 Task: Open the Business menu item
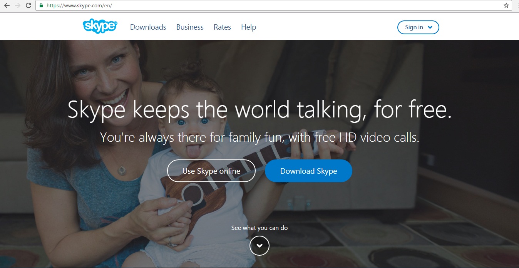(x=190, y=27)
